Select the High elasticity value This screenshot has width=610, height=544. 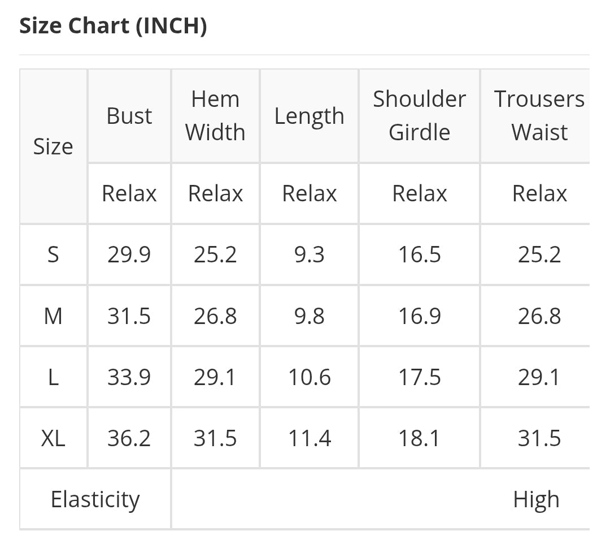coord(536,500)
